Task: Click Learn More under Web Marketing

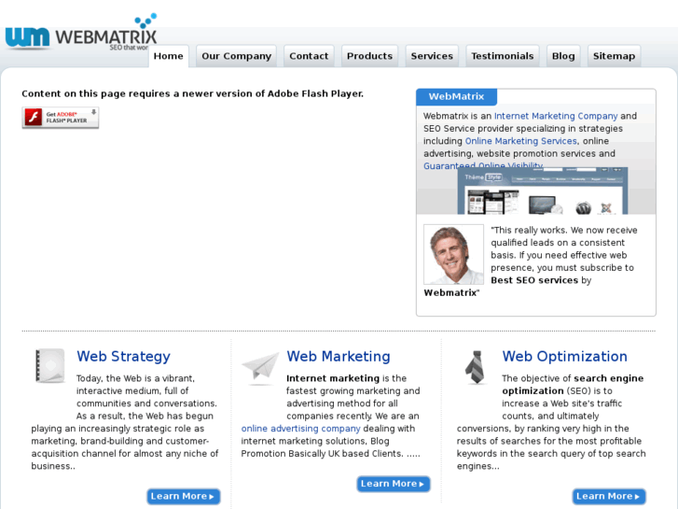Action: tap(394, 484)
